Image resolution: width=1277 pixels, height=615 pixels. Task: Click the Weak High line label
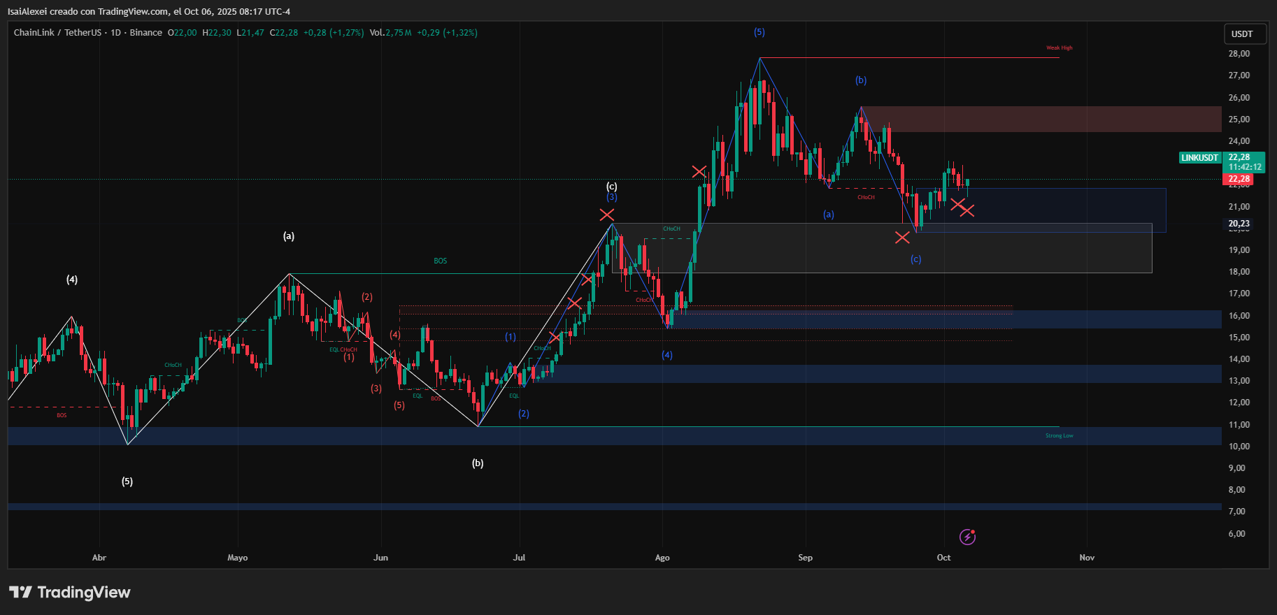point(1060,48)
